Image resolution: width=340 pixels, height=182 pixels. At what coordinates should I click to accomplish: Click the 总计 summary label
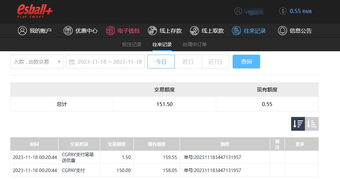62,104
